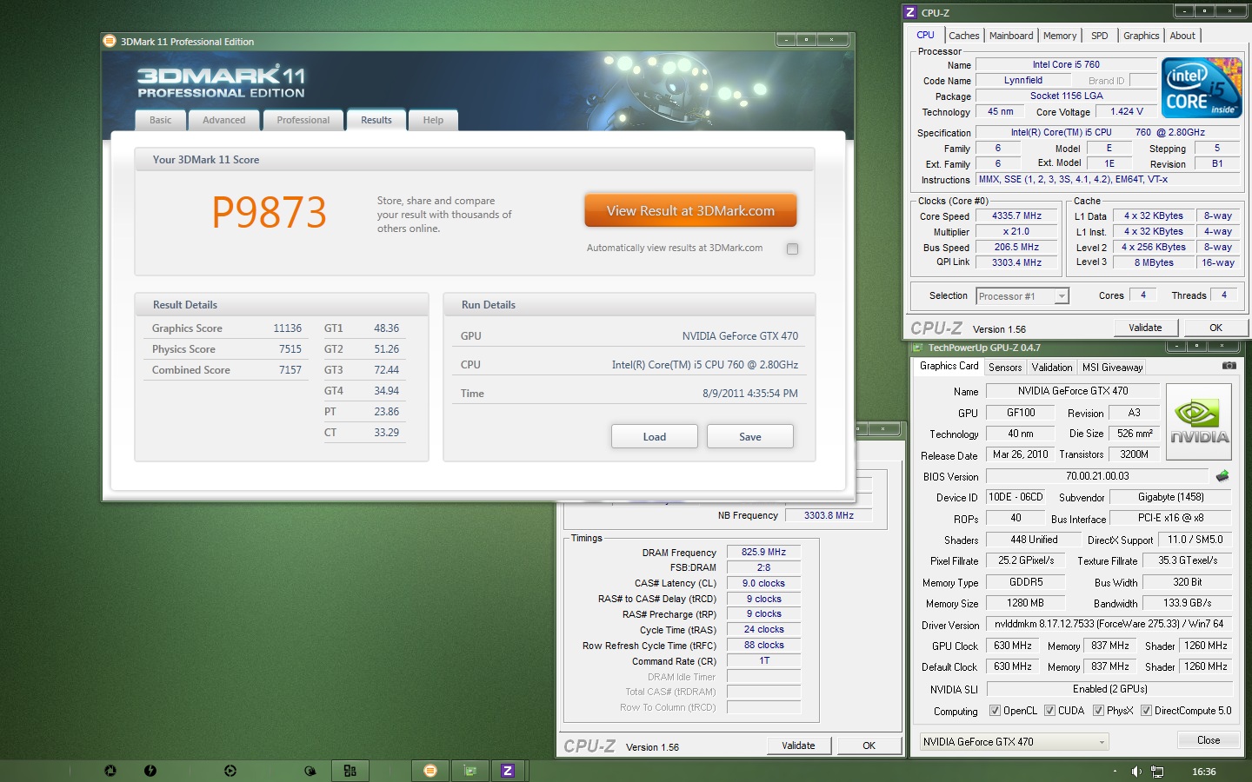The image size is (1252, 782).
Task: Toggle the PhysX checkbox
Action: [1098, 711]
